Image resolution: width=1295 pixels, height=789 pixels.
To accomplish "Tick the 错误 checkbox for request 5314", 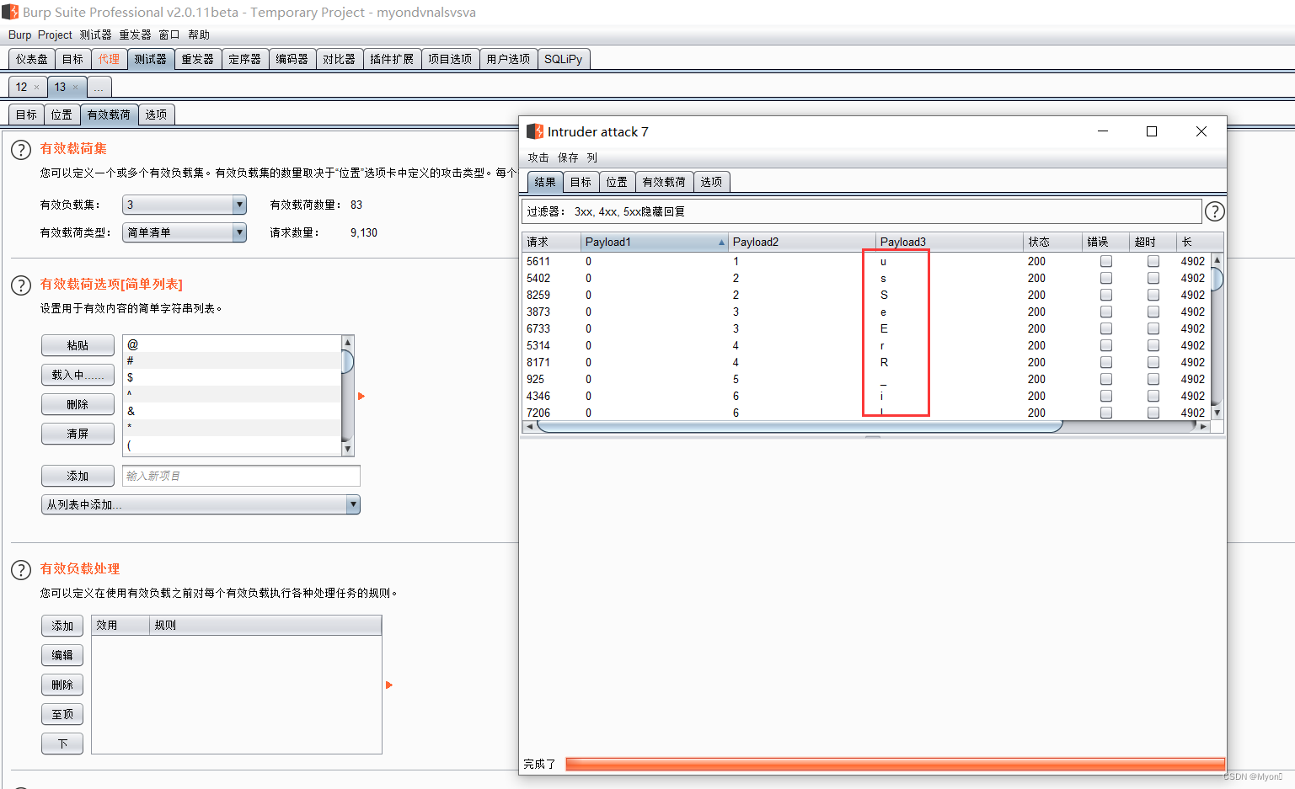I will pyautogui.click(x=1106, y=345).
